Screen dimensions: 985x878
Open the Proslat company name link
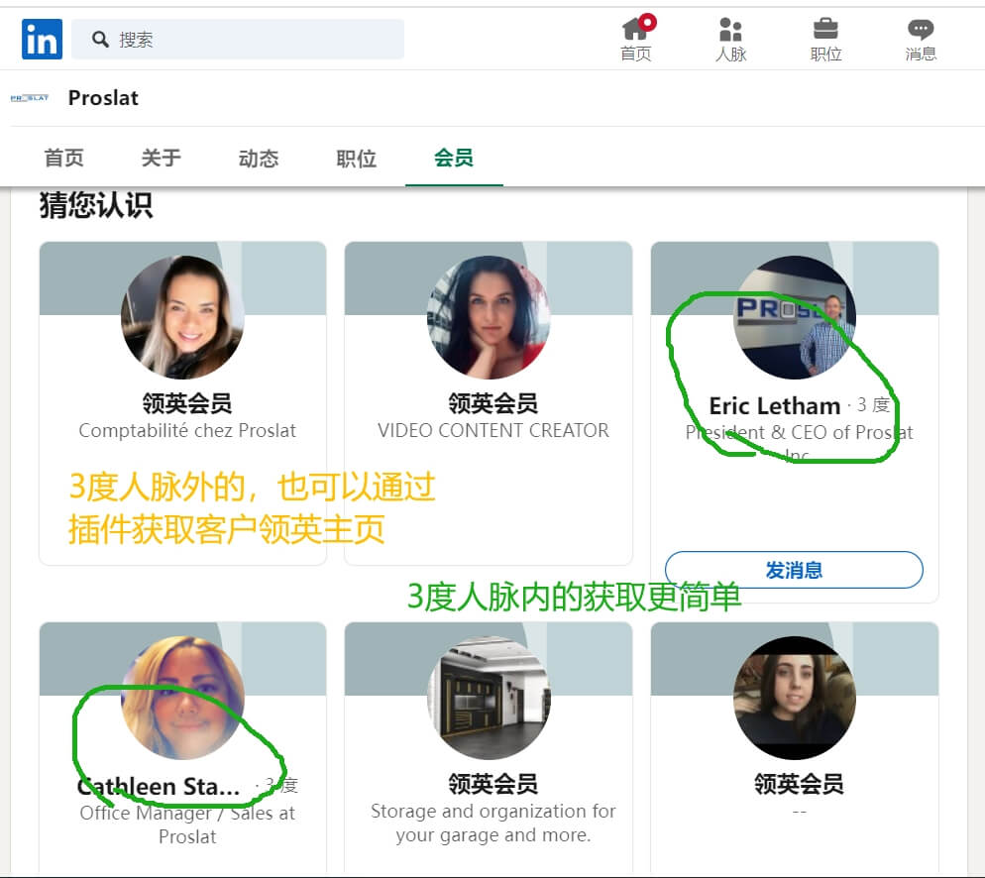point(103,98)
